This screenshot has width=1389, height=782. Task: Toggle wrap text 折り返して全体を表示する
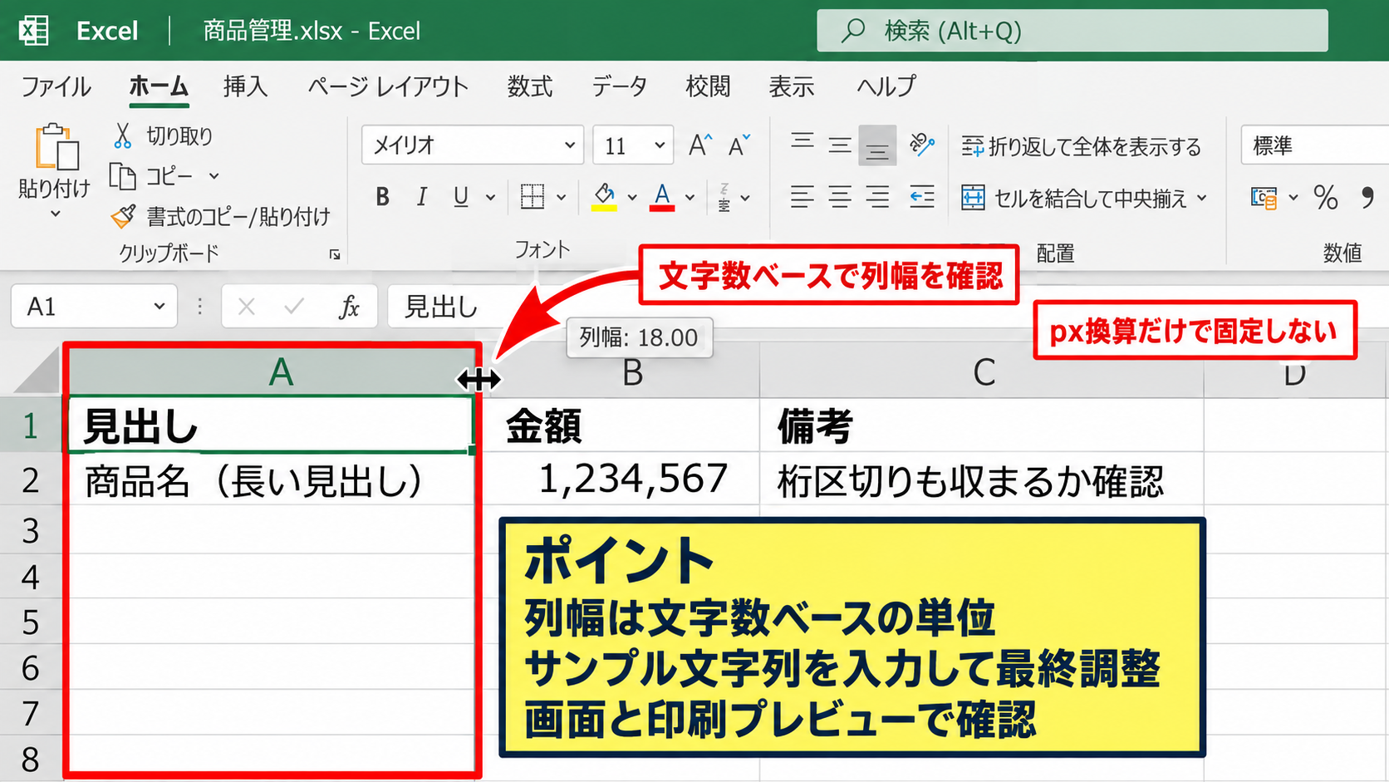(x=1082, y=147)
